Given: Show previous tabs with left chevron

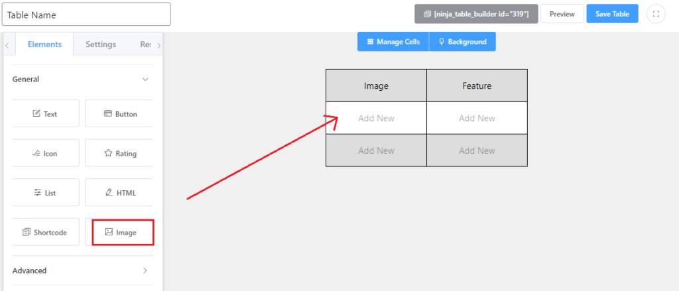Looking at the screenshot, I should click(7, 45).
